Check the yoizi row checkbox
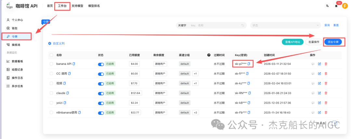The height and width of the screenshot is (139, 351). click(51, 103)
